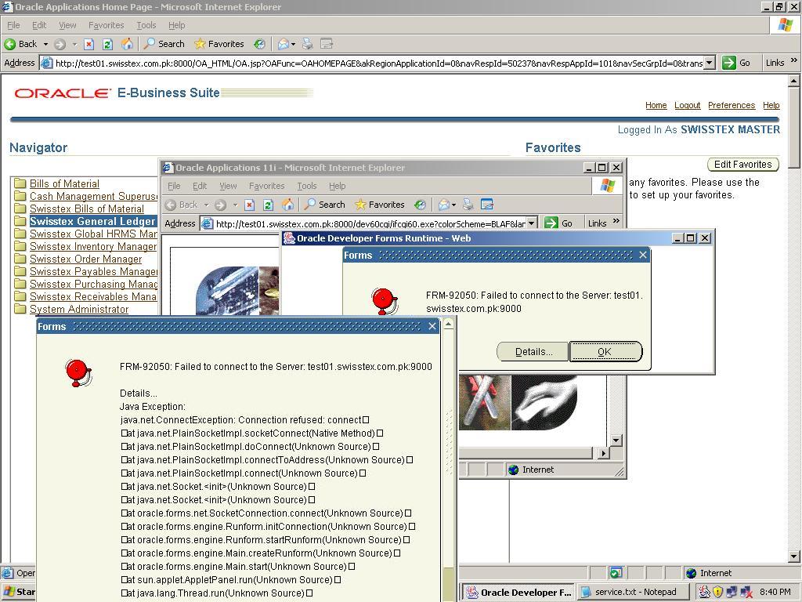Click Mail icon in main browser toolbar

(284, 44)
